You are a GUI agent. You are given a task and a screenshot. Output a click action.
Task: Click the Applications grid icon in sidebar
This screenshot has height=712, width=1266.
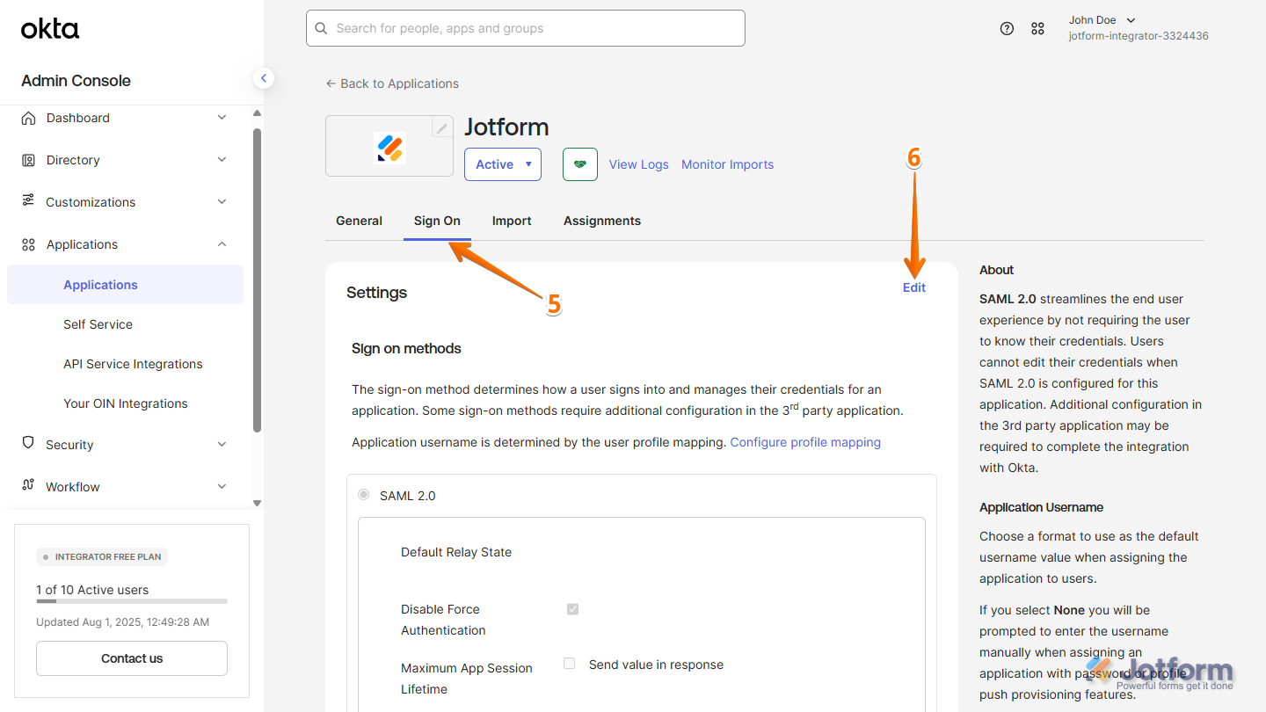[29, 244]
